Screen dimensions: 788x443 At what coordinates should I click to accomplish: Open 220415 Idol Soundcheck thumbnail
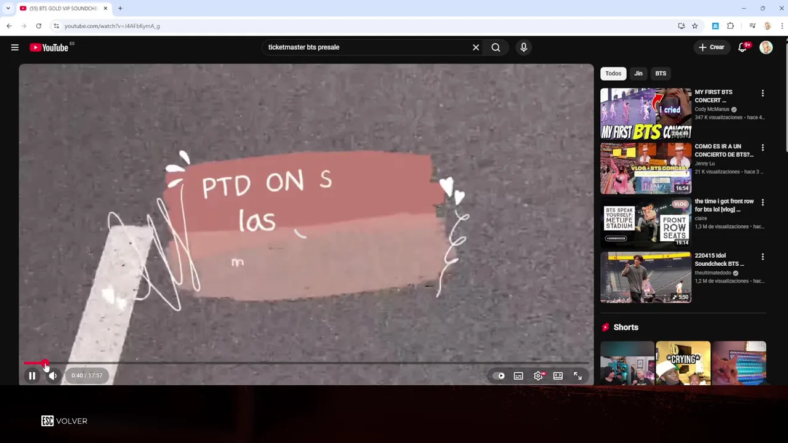click(x=646, y=277)
